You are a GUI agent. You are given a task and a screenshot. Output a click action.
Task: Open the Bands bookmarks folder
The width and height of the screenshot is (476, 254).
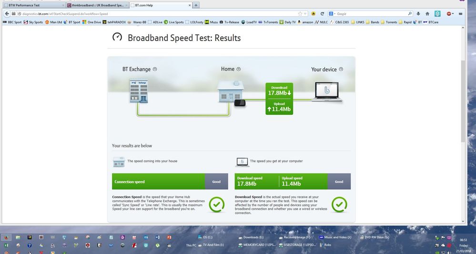coord(373,22)
